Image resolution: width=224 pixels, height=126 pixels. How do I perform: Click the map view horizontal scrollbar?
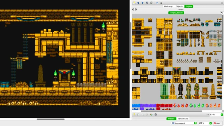50,119
